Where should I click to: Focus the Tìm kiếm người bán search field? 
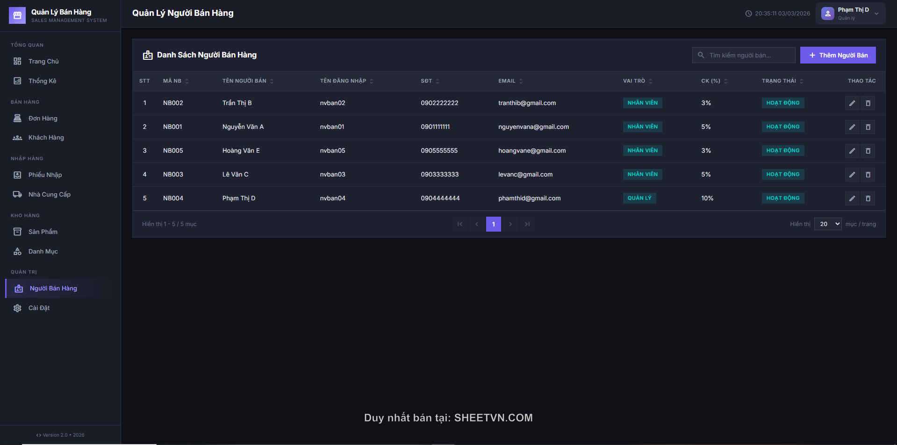[x=749, y=55]
